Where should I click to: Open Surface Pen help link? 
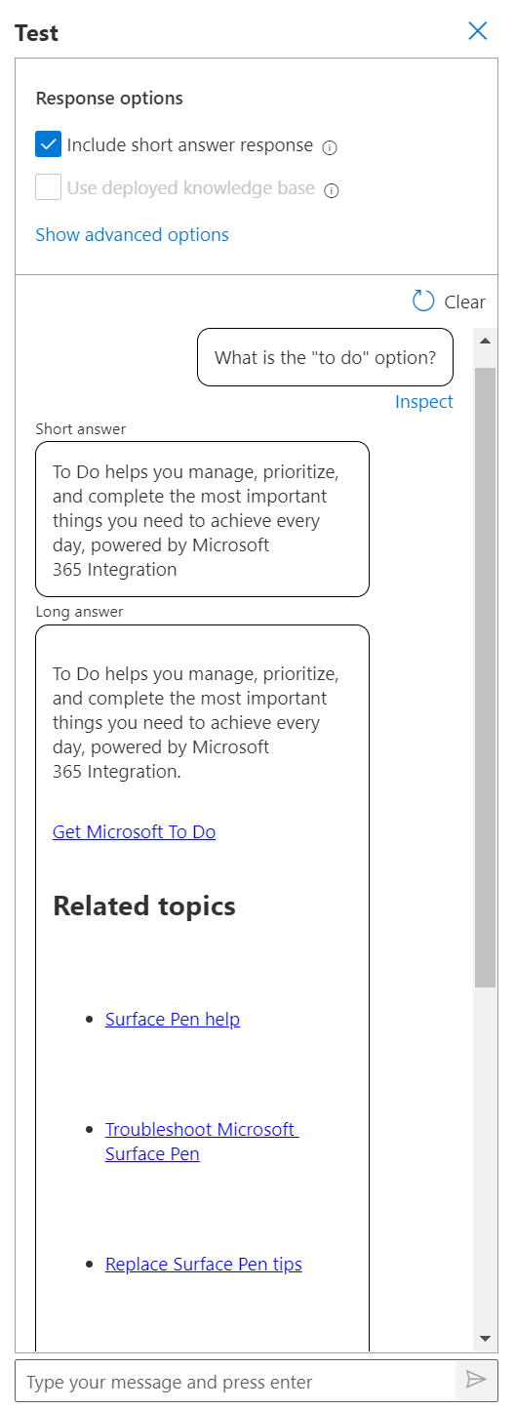click(x=173, y=1020)
